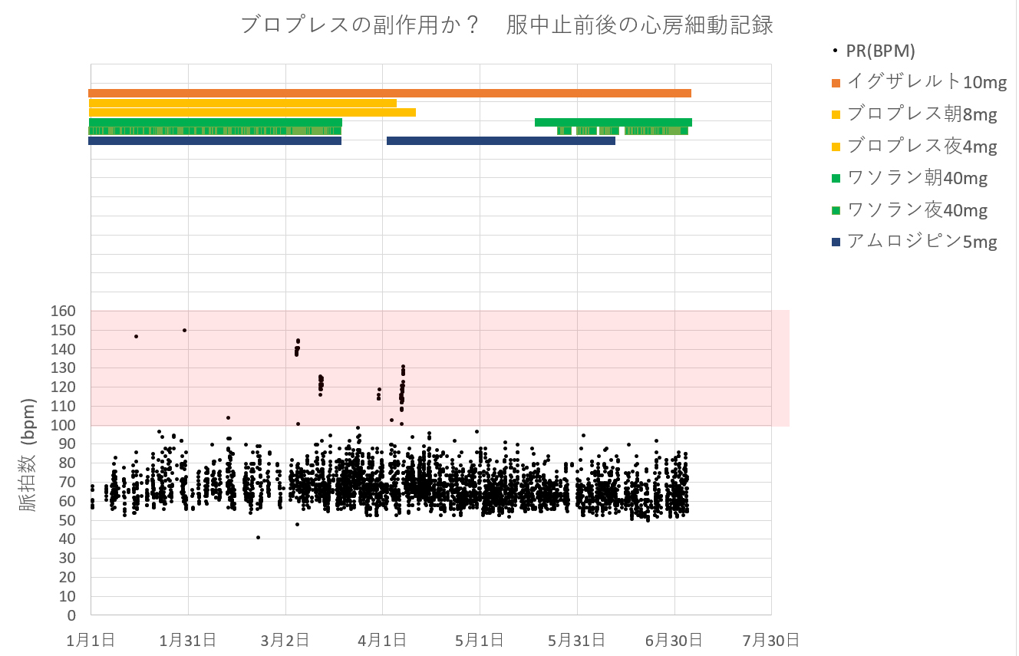Click the 7月30日 date axis label
The width and height of the screenshot is (1019, 656).
(771, 639)
